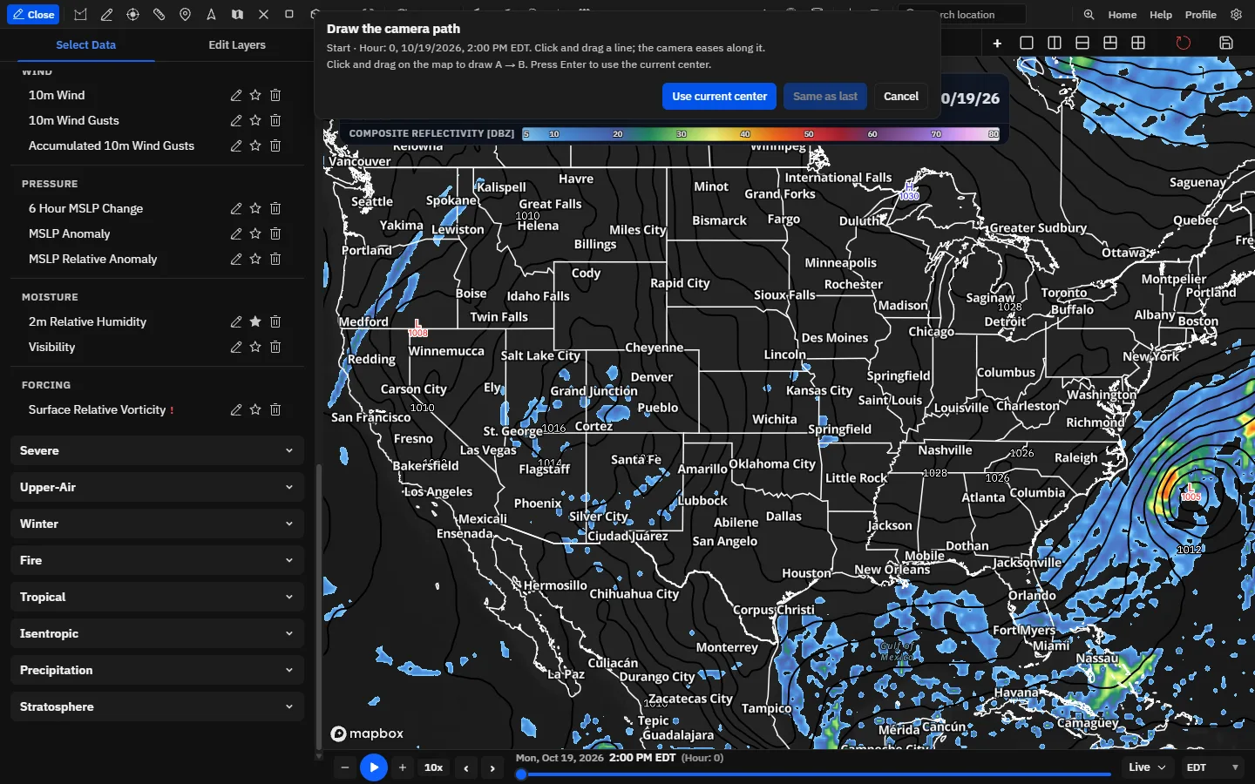The width and height of the screenshot is (1255, 784).
Task: Add a new map panel with plus icon
Action: tap(997, 43)
